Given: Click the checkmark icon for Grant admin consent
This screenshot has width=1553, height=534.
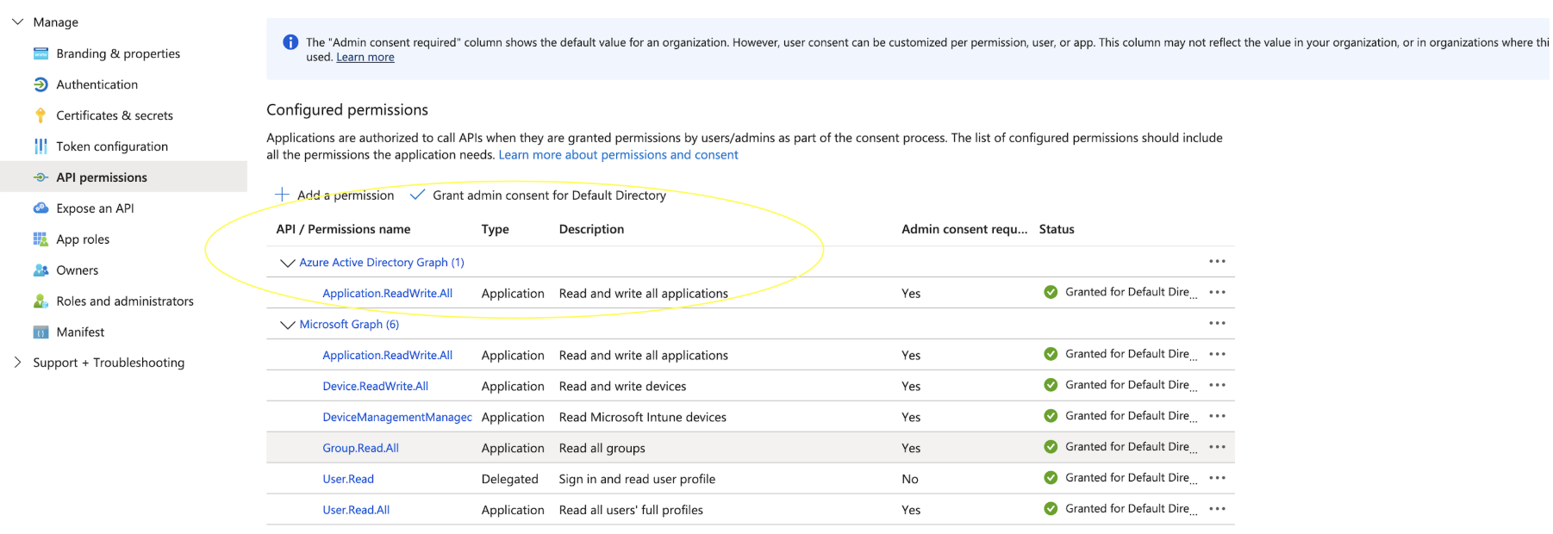Looking at the screenshot, I should pos(417,195).
